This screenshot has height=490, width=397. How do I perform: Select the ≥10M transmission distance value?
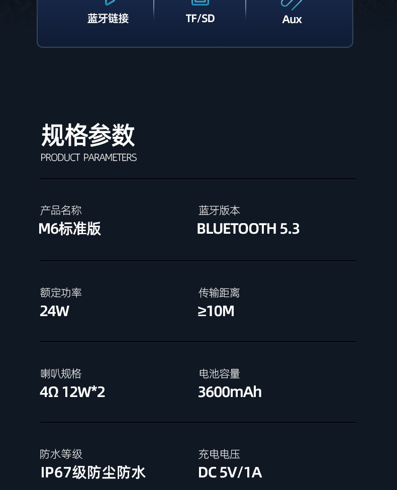pyautogui.click(x=216, y=311)
